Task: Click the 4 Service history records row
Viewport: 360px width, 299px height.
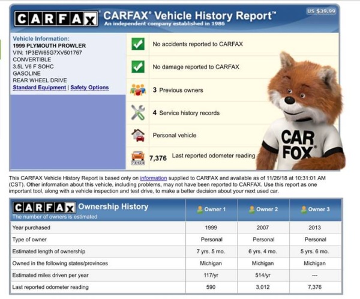Action: (x=186, y=113)
